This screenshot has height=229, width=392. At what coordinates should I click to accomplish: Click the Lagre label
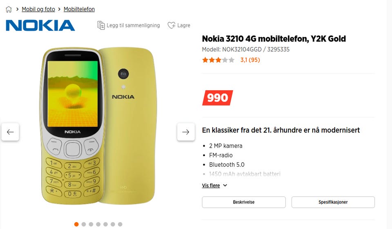[x=184, y=25]
